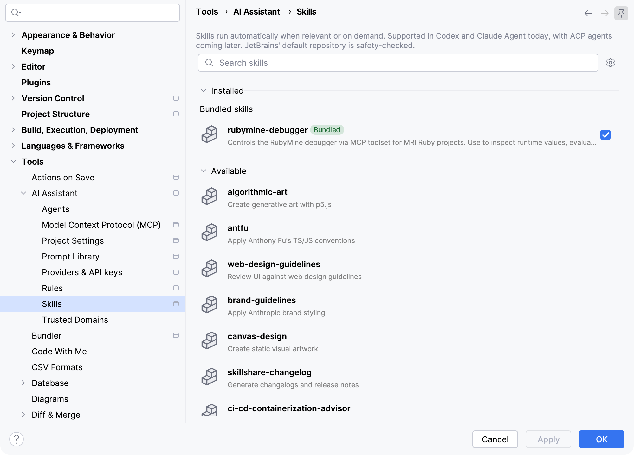Viewport: 634px width, 455px height.
Task: Click the project-level icon beside Rules
Action: (x=176, y=288)
